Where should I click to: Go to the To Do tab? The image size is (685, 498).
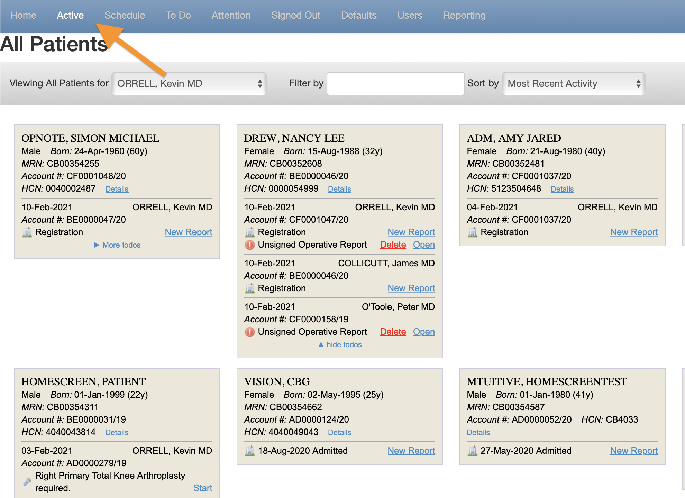point(178,15)
